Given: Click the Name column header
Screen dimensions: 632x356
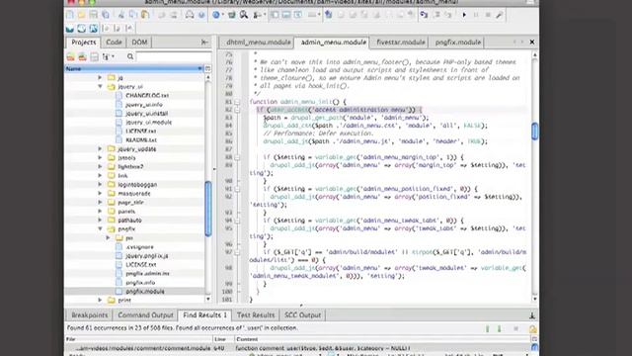Looking at the screenshot, I should (134, 68).
